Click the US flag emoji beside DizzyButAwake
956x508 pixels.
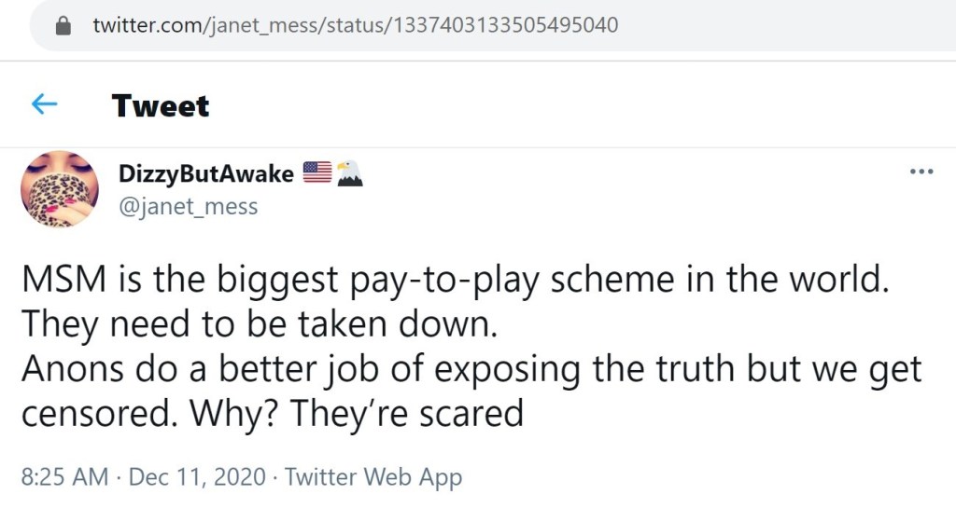pos(317,172)
